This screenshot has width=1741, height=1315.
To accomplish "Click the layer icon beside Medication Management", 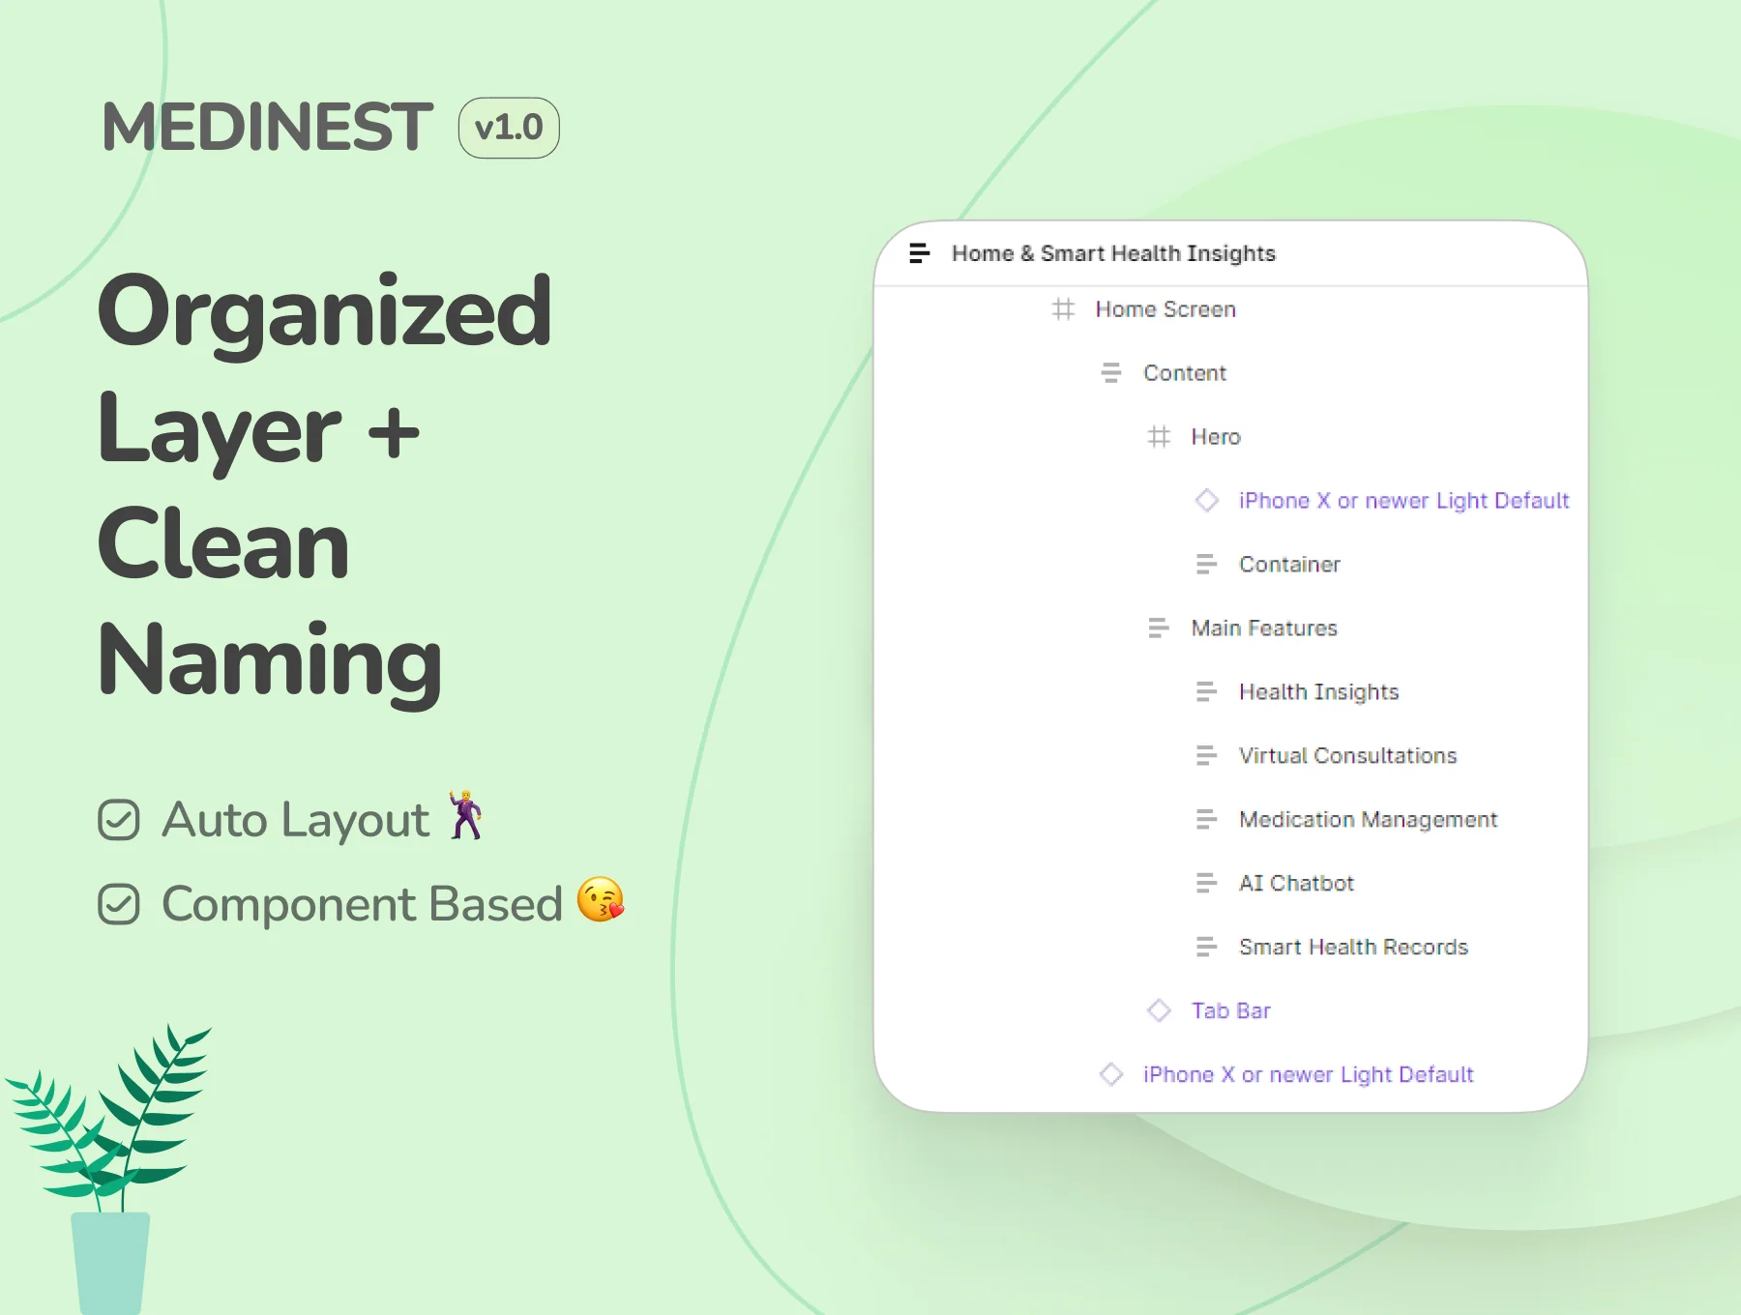I will 1206,820.
